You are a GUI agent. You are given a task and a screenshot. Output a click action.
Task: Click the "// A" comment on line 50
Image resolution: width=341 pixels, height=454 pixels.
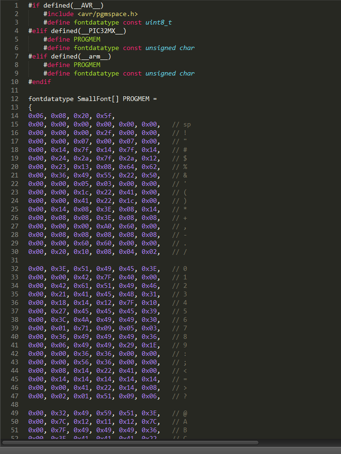(x=181, y=423)
